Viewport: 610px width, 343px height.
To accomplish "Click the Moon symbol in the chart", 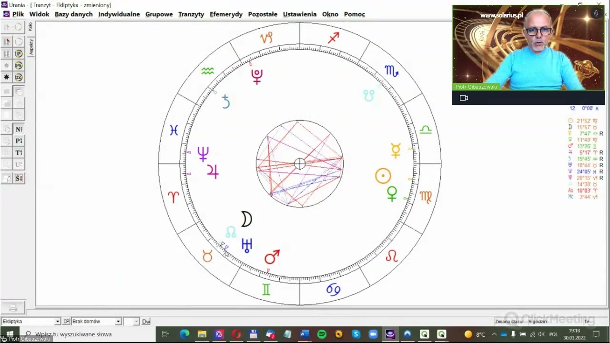I will (246, 219).
